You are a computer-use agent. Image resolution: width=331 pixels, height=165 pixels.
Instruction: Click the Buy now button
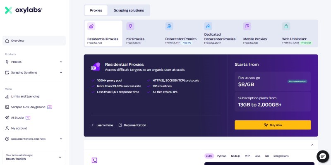coord(273,125)
